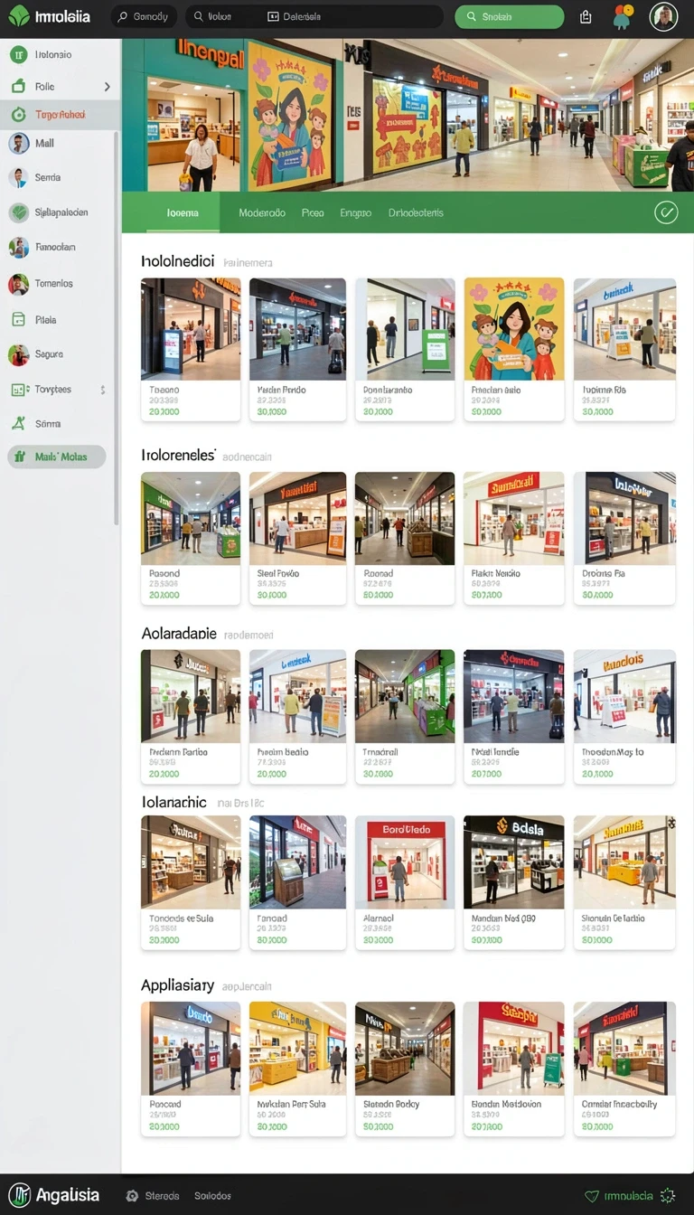The image size is (694, 1215).
Task: Open the colorful cartoon poster card
Action: pyautogui.click(x=514, y=349)
